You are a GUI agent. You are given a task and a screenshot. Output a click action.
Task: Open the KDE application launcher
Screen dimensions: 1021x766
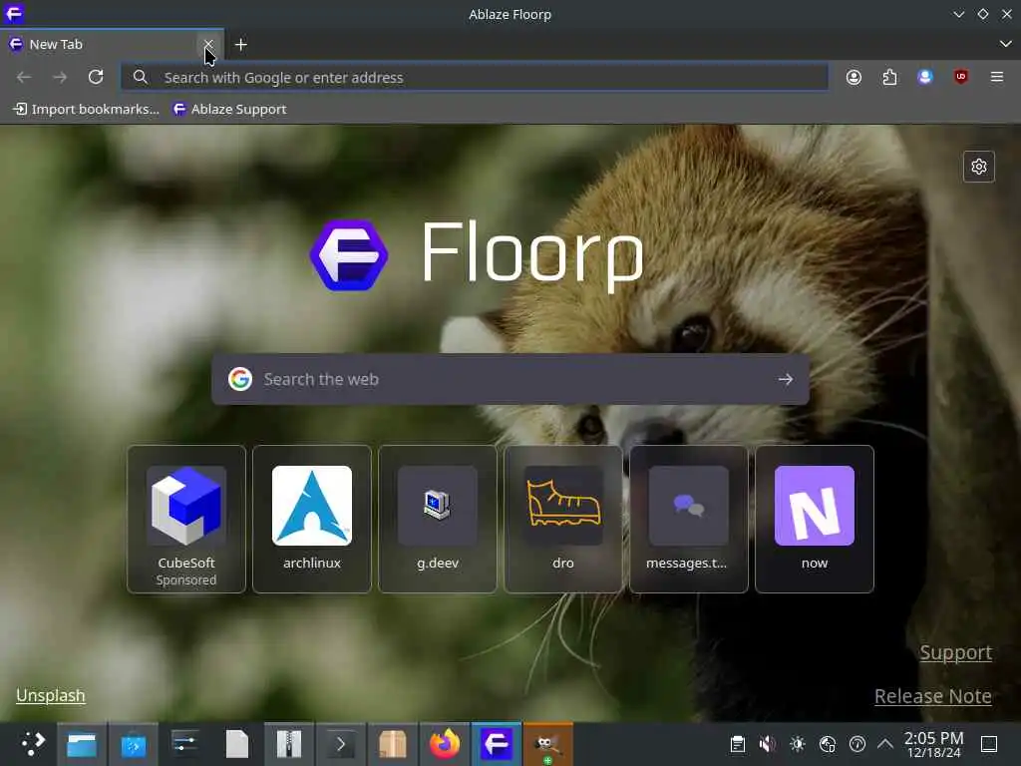point(31,744)
